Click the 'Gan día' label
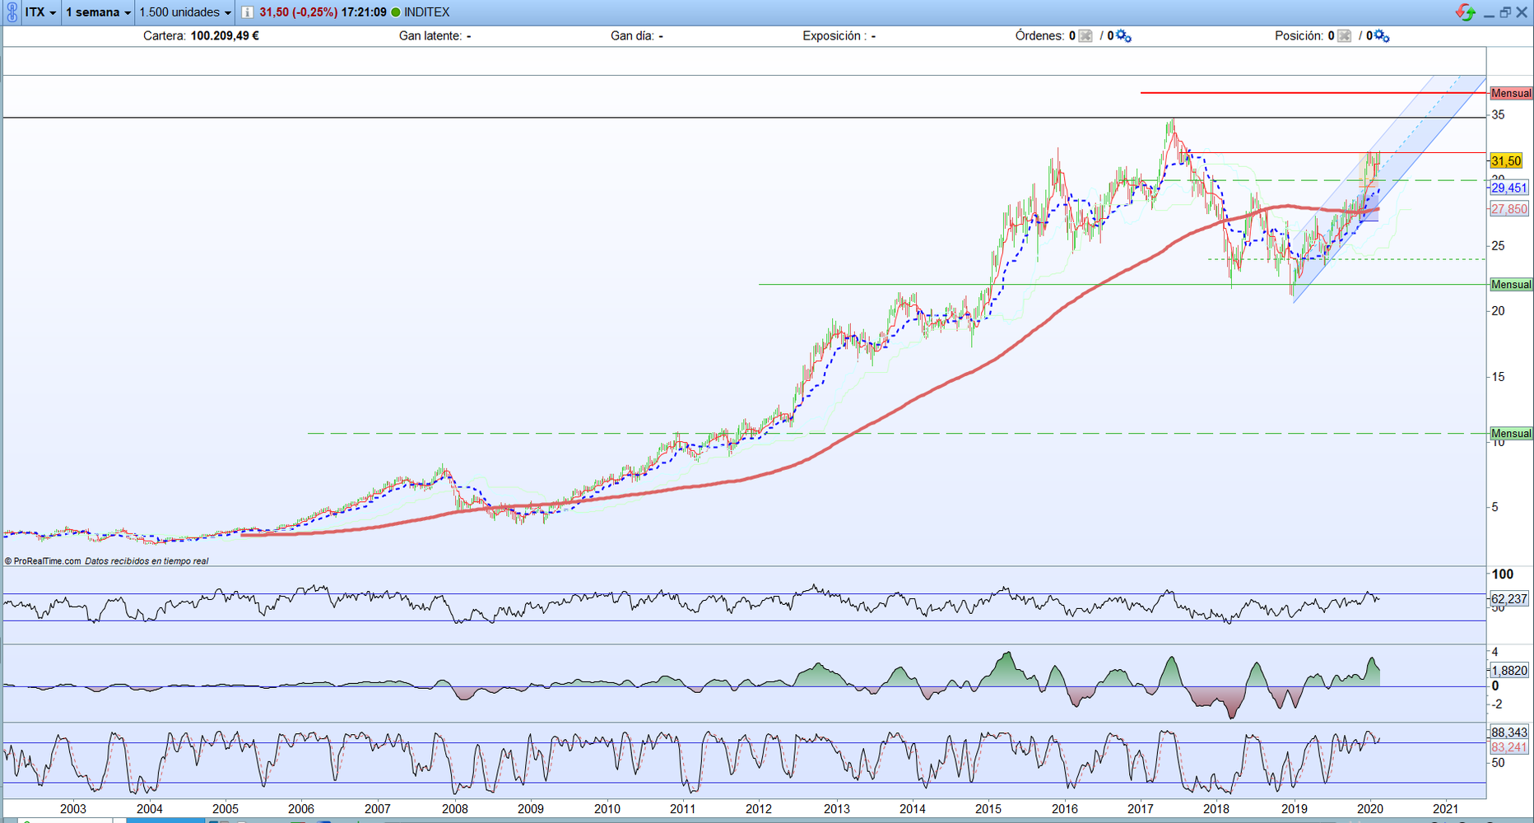This screenshot has height=823, width=1534. [x=633, y=35]
